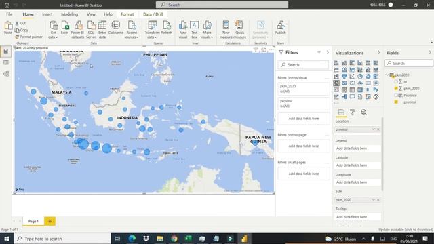
Task: Open Quick measure dialog
Action: point(239,29)
